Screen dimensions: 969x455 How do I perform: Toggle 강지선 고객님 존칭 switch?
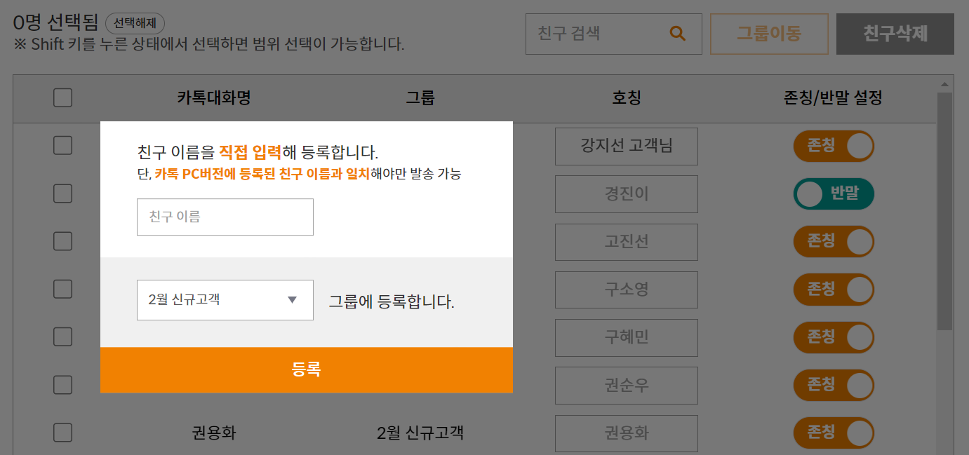(x=834, y=146)
